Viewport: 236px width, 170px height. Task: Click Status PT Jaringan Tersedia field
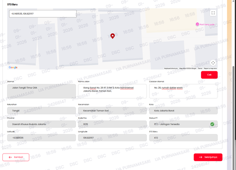click(x=183, y=124)
